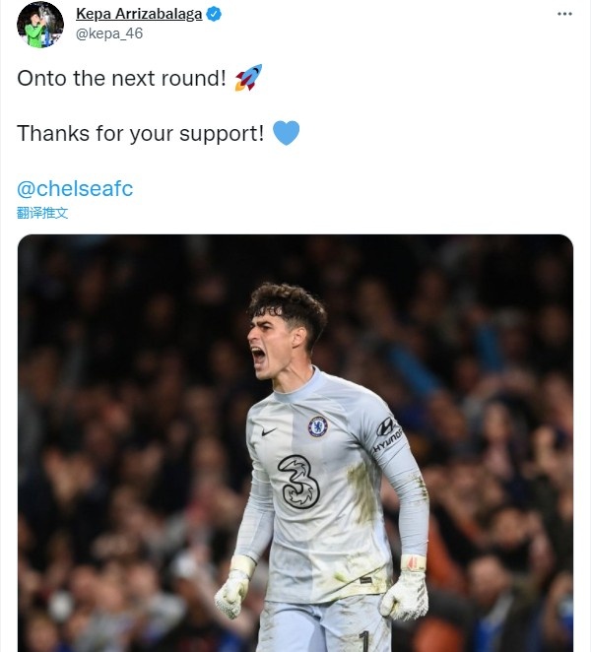Click the 翻译推文 translate tweet link

pyautogui.click(x=42, y=212)
